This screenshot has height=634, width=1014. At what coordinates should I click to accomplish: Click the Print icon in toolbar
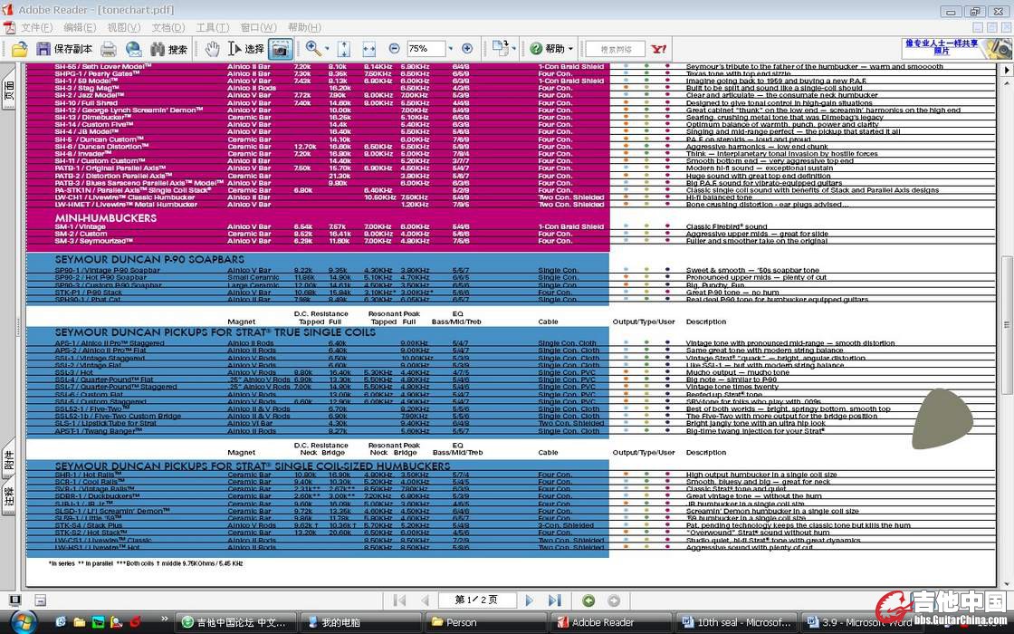[109, 49]
